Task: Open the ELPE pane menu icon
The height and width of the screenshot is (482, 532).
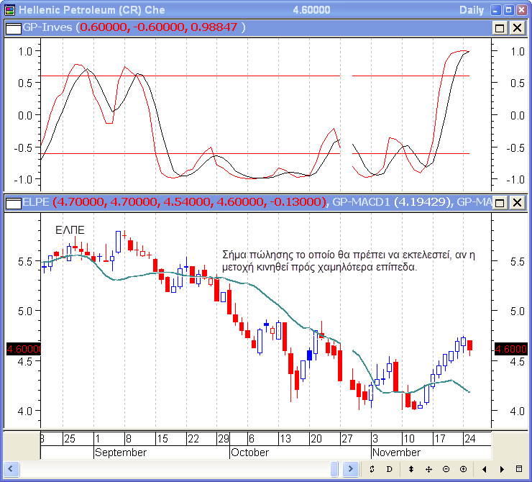Action: 13,202
